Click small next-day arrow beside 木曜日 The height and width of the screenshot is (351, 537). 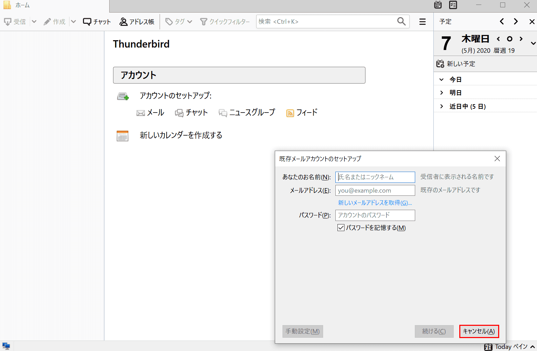point(521,39)
